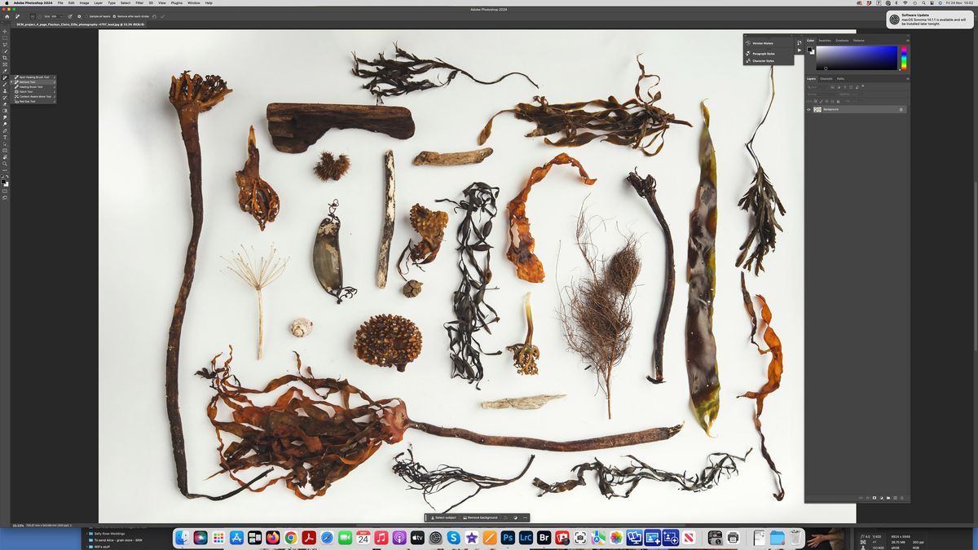This screenshot has height=550, width=978.
Task: Click the Create new layer icon
Action: click(x=895, y=497)
